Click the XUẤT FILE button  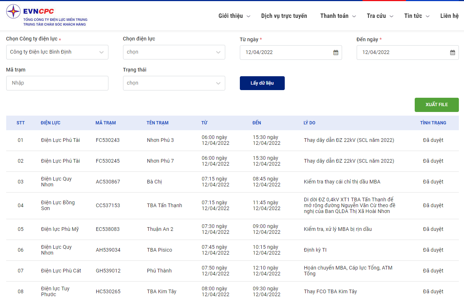(x=437, y=105)
